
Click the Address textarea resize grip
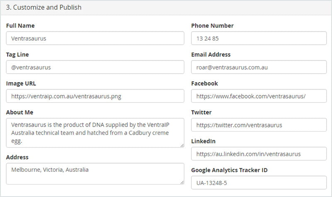[182, 183]
